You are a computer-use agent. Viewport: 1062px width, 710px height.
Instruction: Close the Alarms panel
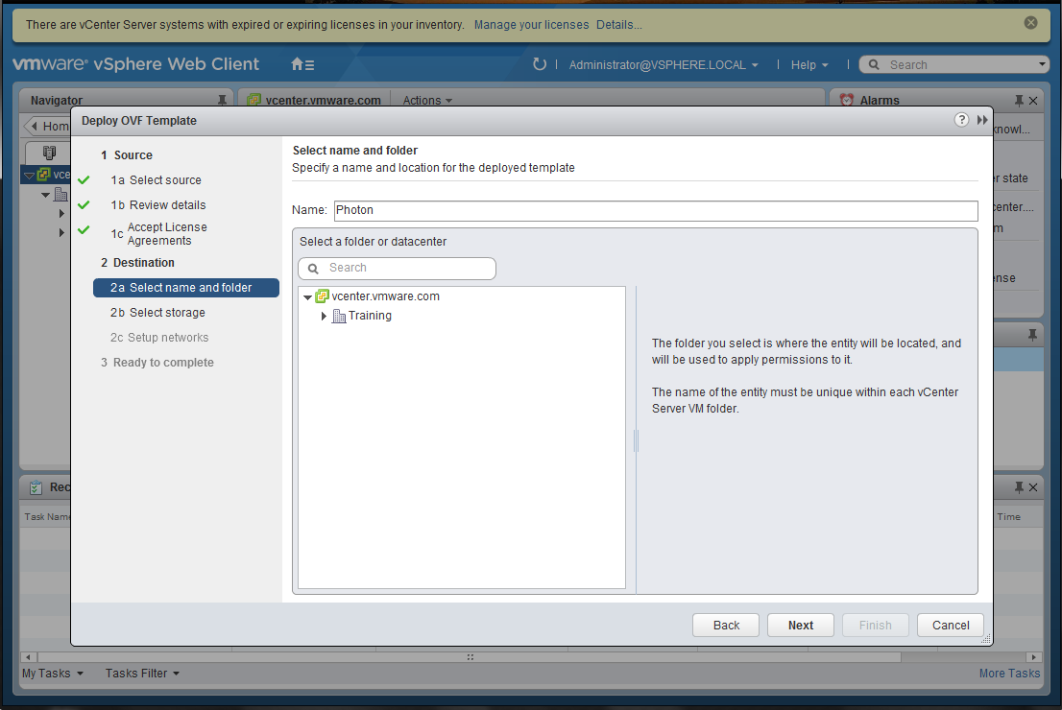click(x=1033, y=100)
